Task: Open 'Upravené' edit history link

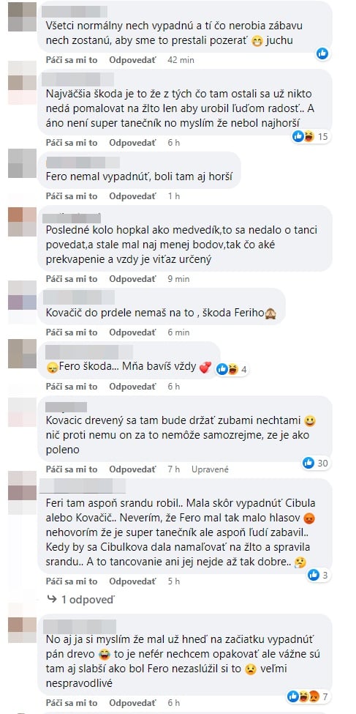Action: (210, 469)
